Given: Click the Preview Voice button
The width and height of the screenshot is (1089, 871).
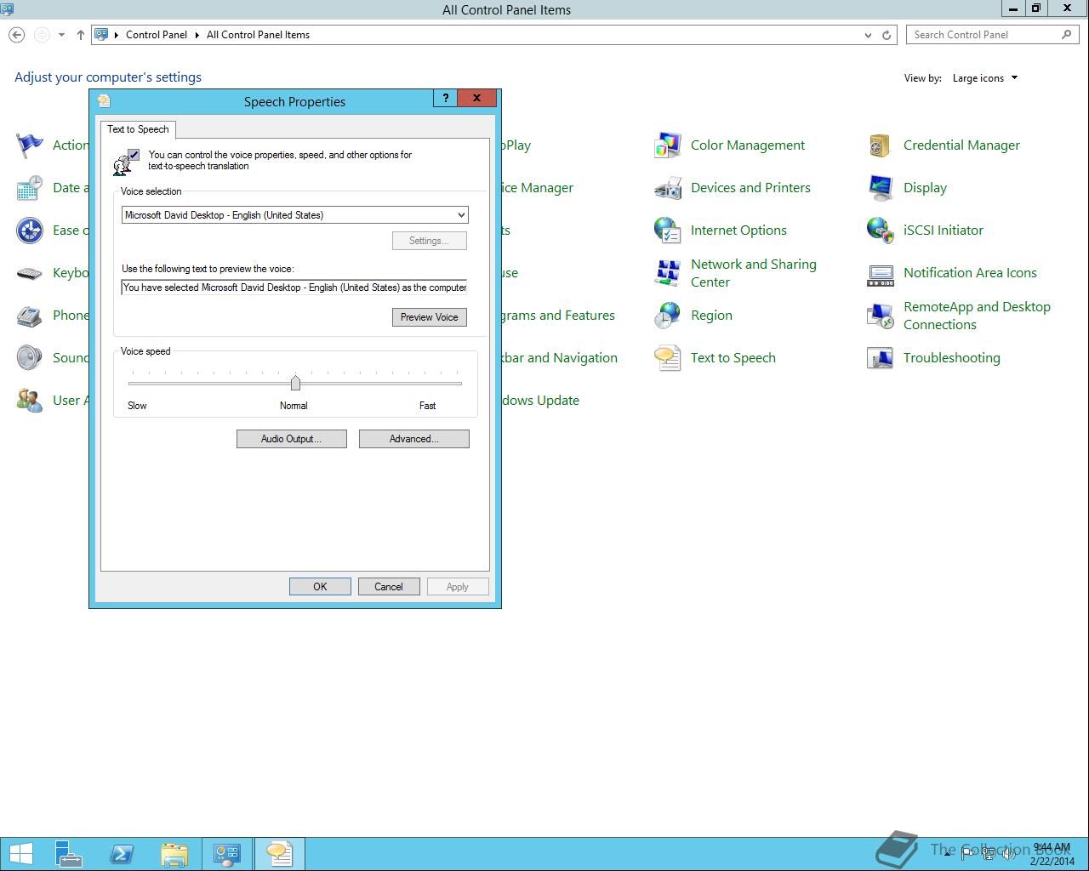Looking at the screenshot, I should [429, 317].
